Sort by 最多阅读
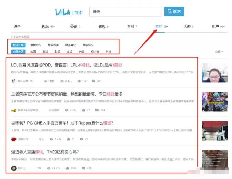 click(x=53, y=45)
